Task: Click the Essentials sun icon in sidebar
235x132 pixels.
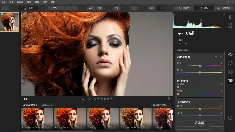Action: (x=230, y=54)
